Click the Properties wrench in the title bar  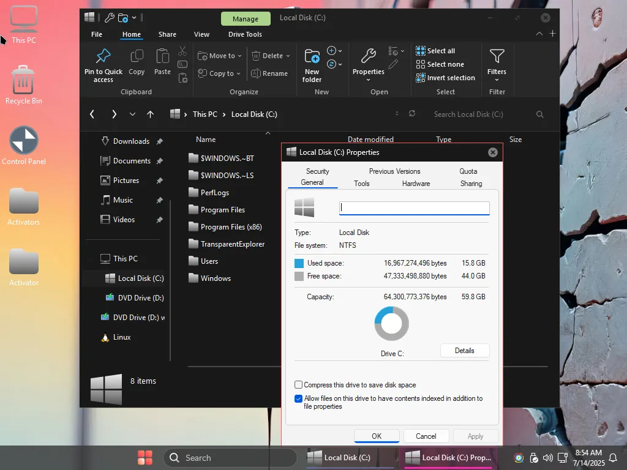[109, 18]
